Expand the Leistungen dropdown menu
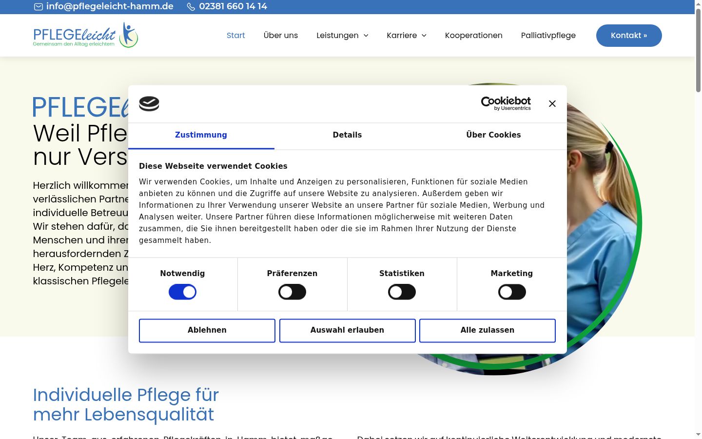This screenshot has height=439, width=702. pos(342,36)
